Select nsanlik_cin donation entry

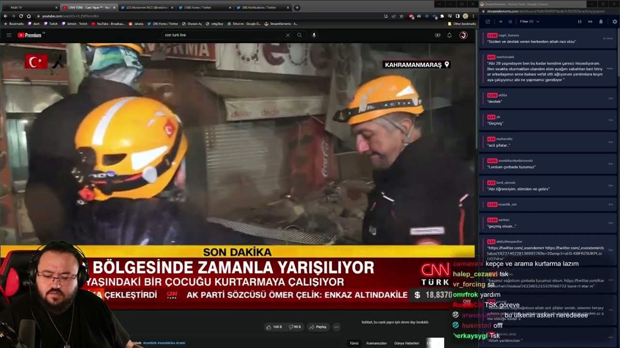coord(548,204)
